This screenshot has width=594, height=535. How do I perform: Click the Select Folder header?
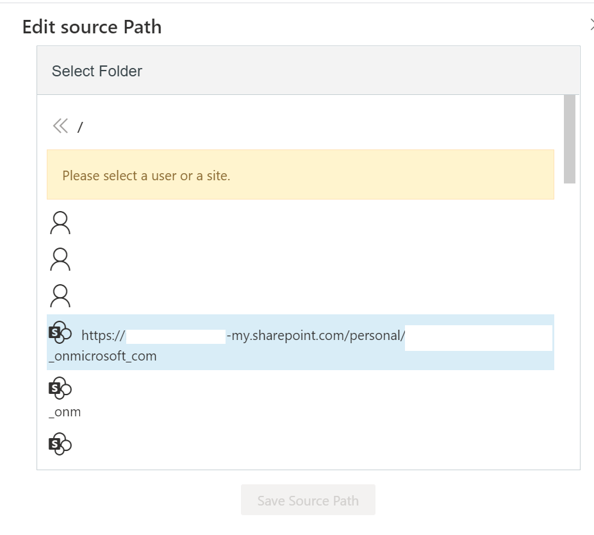[x=97, y=71]
